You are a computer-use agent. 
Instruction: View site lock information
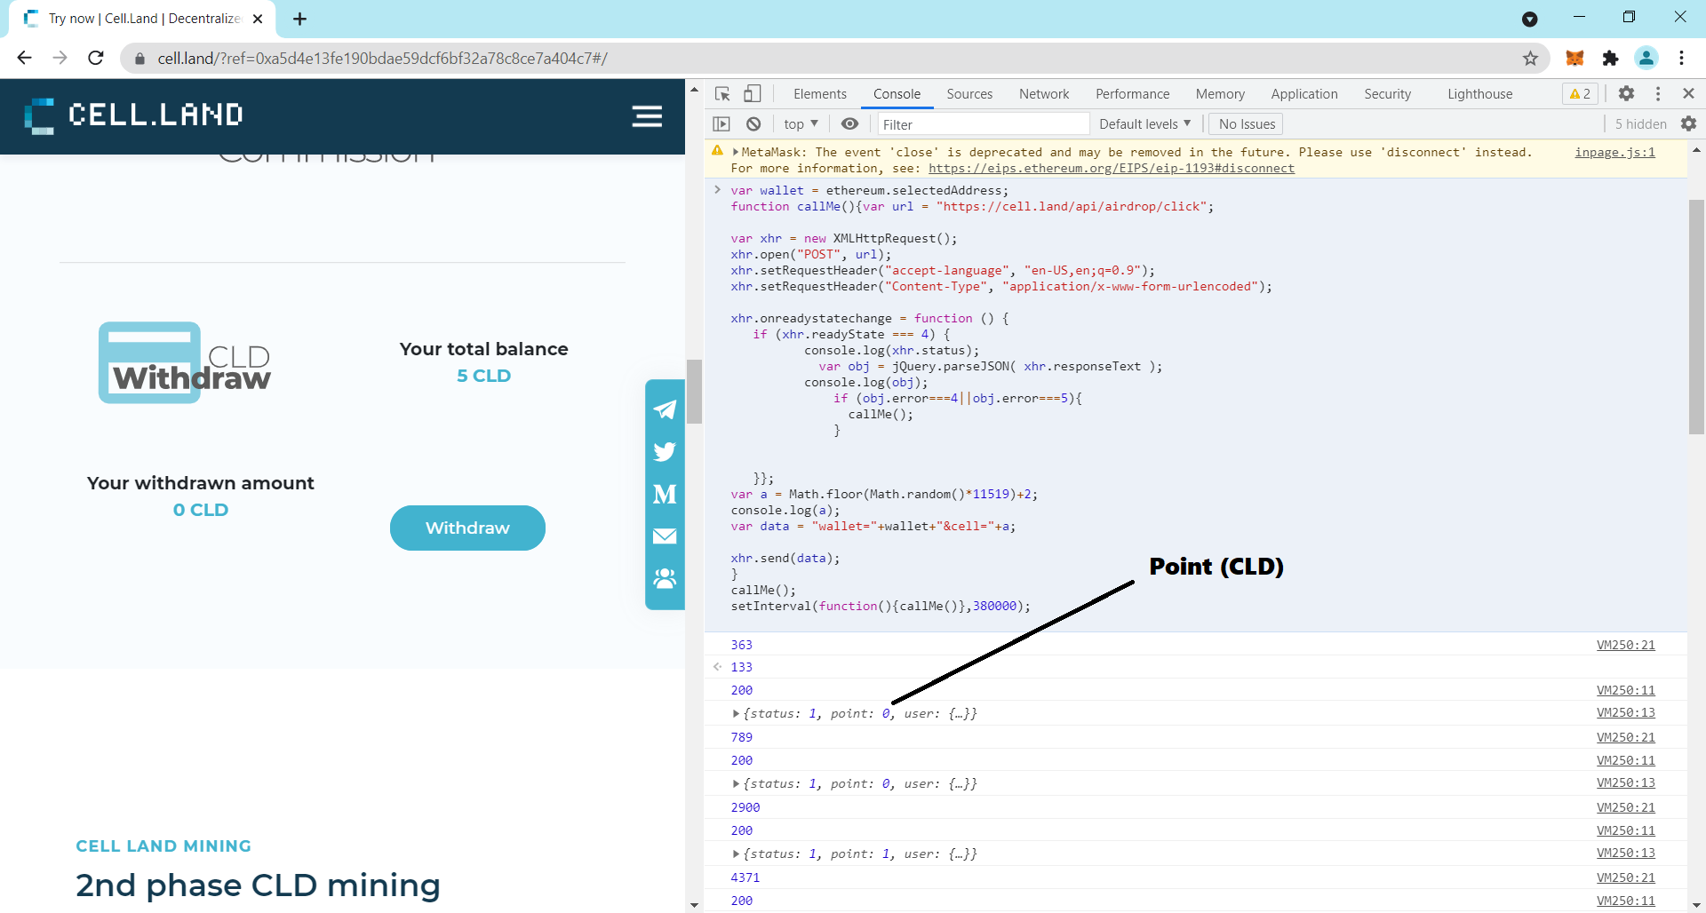pos(140,59)
